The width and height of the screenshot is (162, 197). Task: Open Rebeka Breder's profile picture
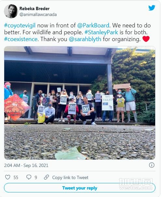coord(11,11)
